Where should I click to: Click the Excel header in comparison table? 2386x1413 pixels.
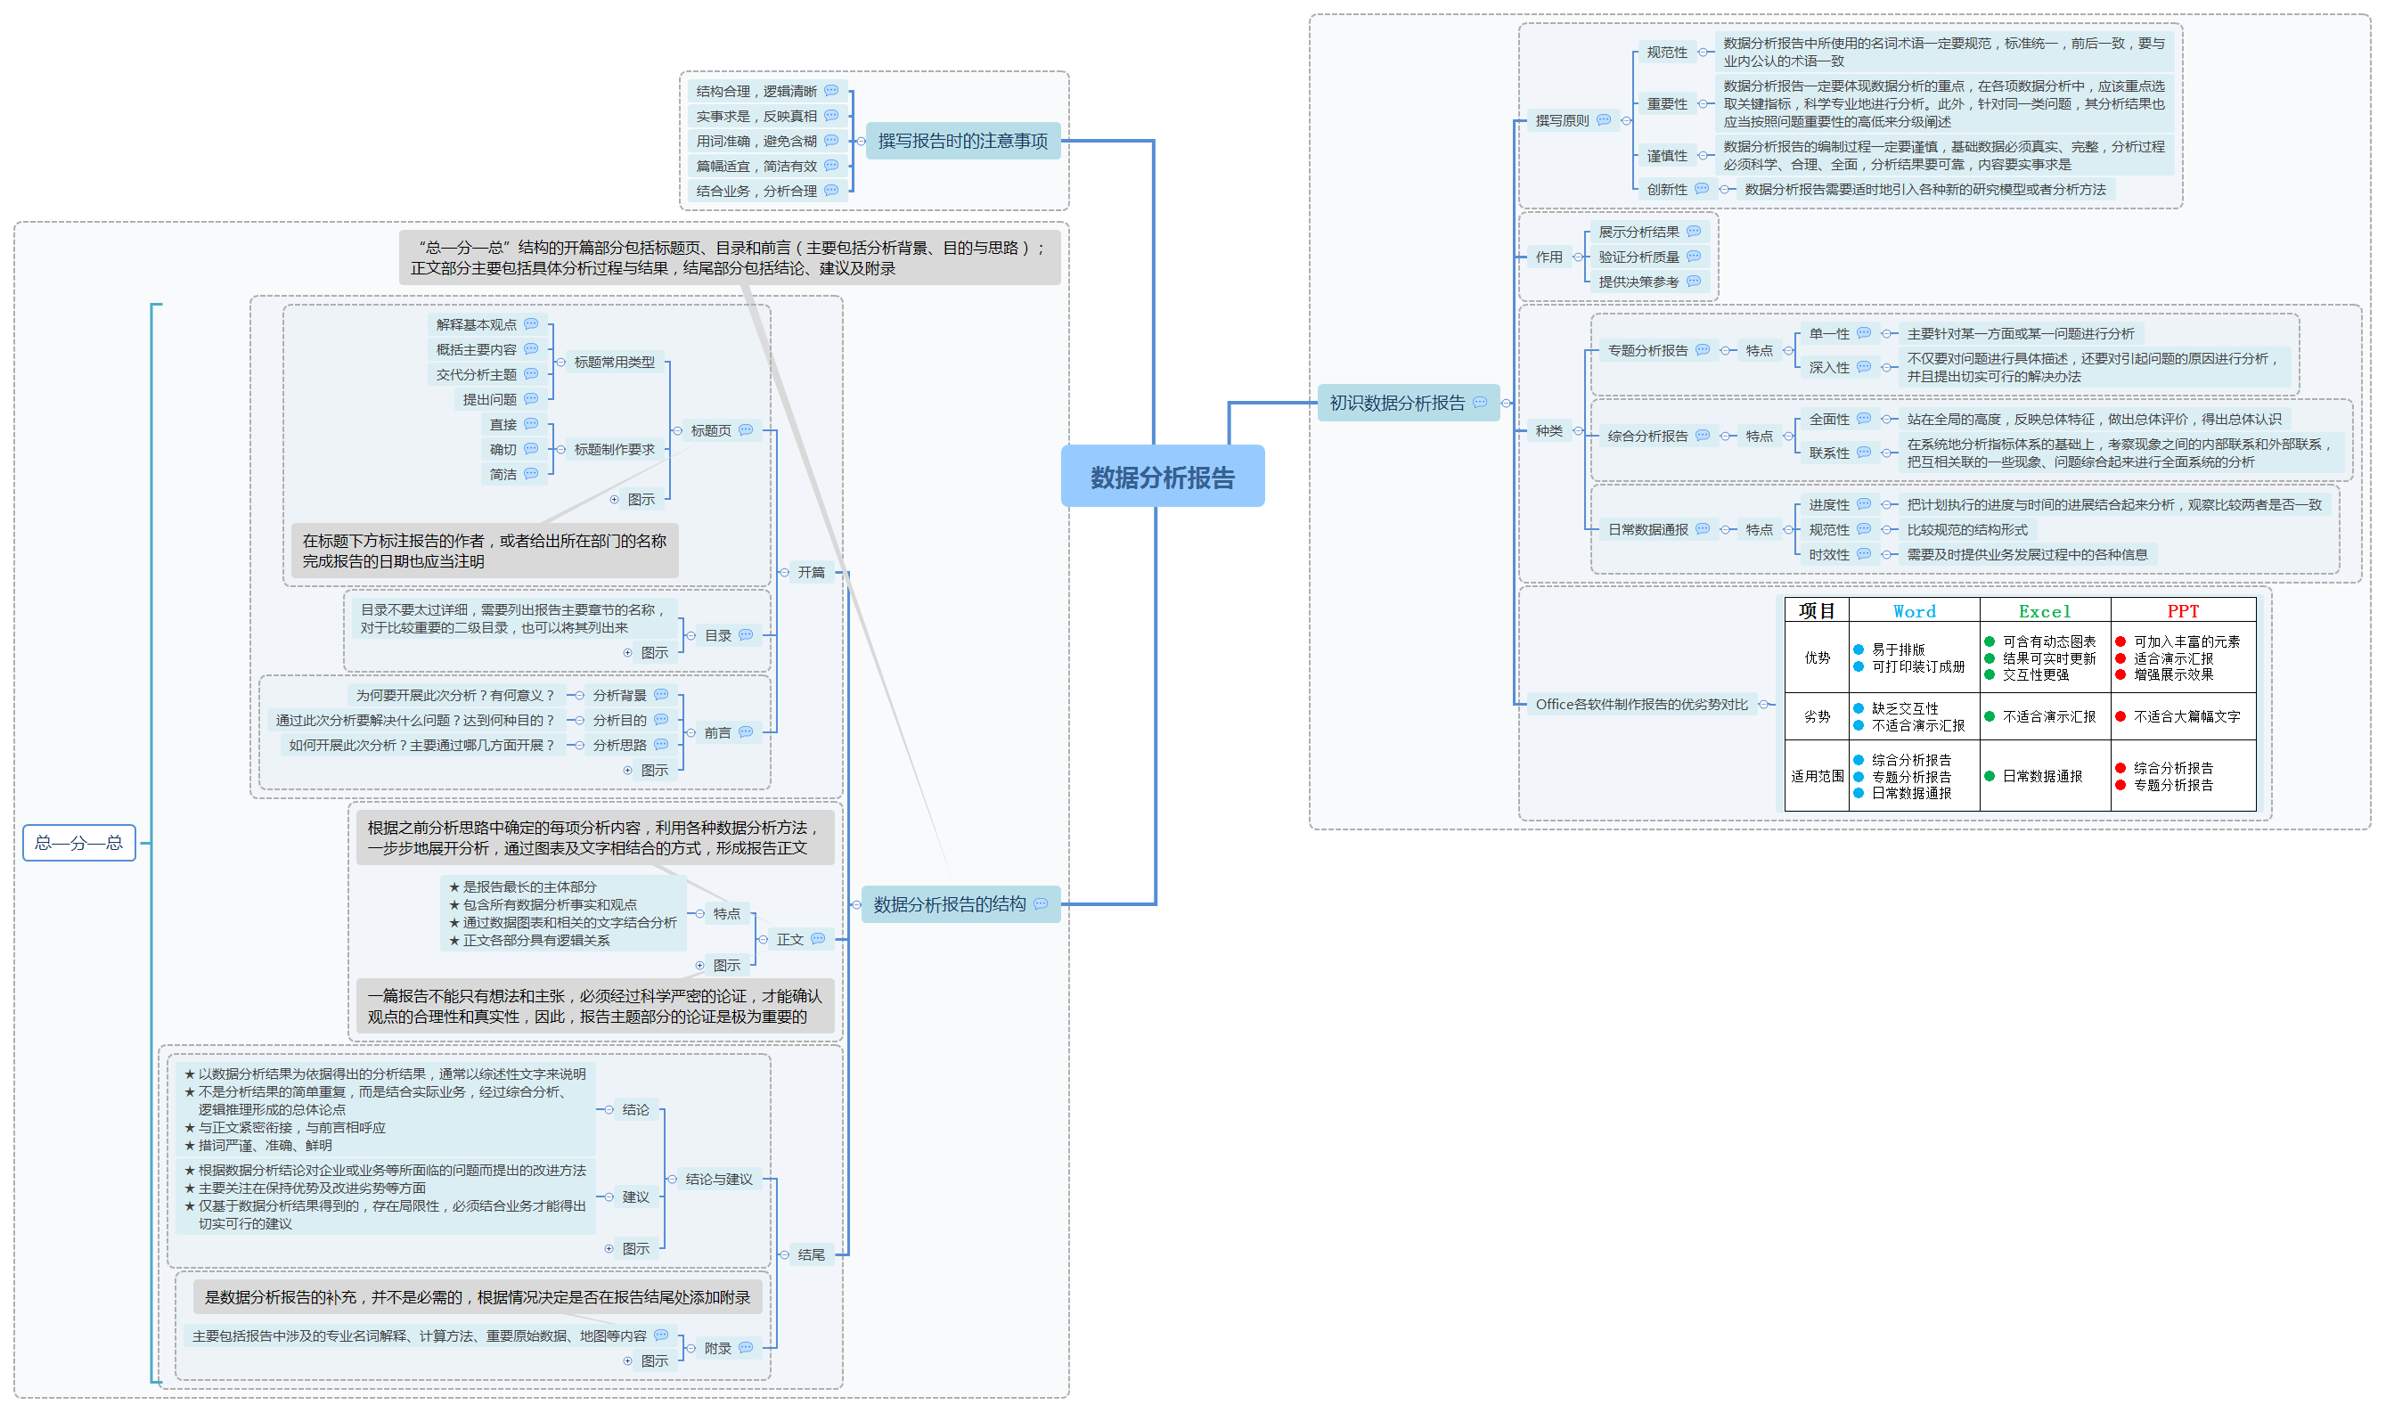[2044, 611]
